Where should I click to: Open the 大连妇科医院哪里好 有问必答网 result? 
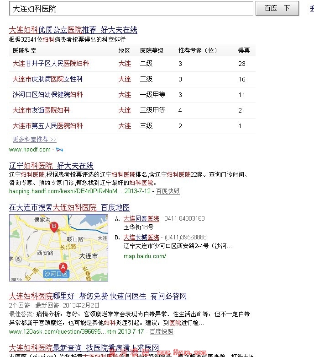(x=98, y=296)
